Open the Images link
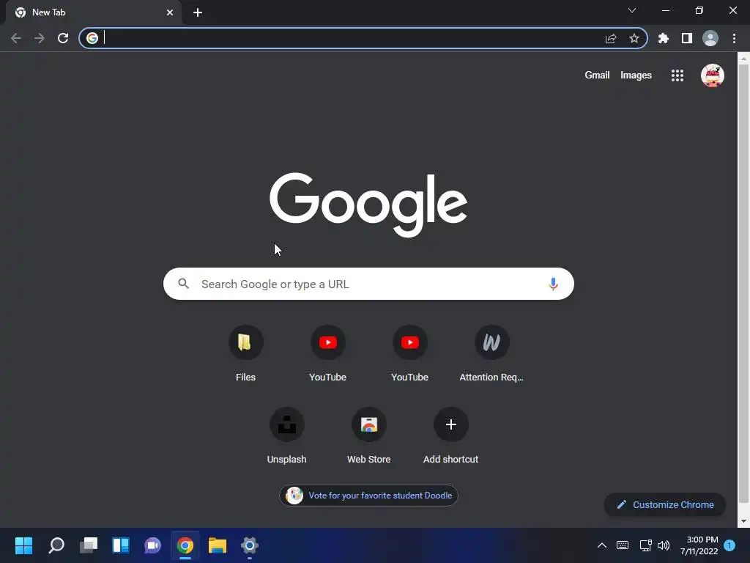The image size is (750, 563). pyautogui.click(x=636, y=76)
